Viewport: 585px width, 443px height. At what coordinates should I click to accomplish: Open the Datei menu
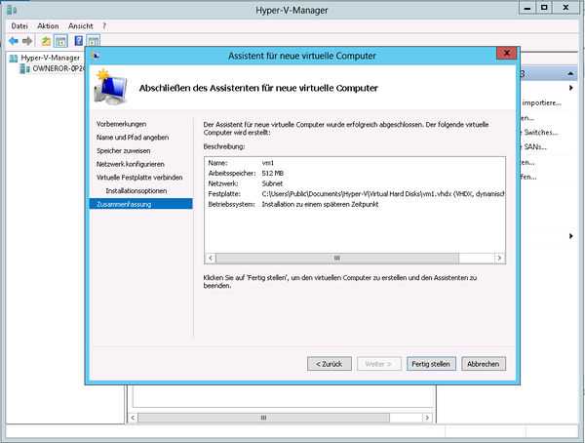(19, 26)
